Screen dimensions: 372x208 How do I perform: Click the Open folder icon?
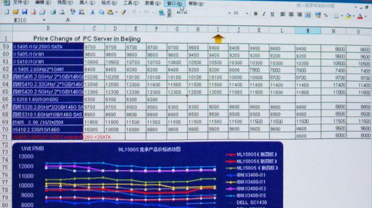(16, 12)
